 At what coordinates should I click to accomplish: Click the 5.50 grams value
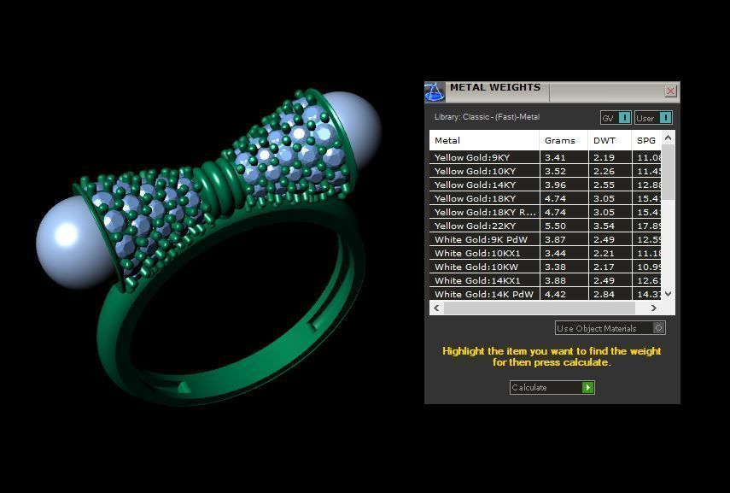(x=556, y=226)
